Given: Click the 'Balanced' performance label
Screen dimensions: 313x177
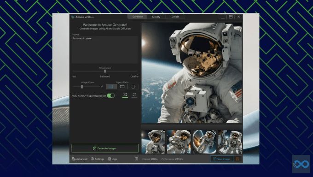Looking at the screenshot, I should pyautogui.click(x=105, y=77).
